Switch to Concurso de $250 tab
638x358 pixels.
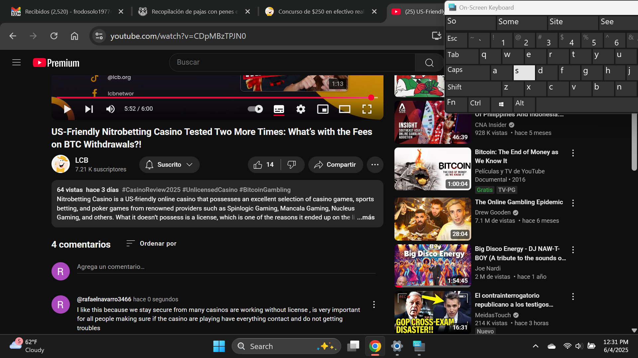coord(321,12)
